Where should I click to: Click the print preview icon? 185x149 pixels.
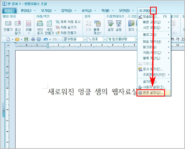[x=39, y=39]
